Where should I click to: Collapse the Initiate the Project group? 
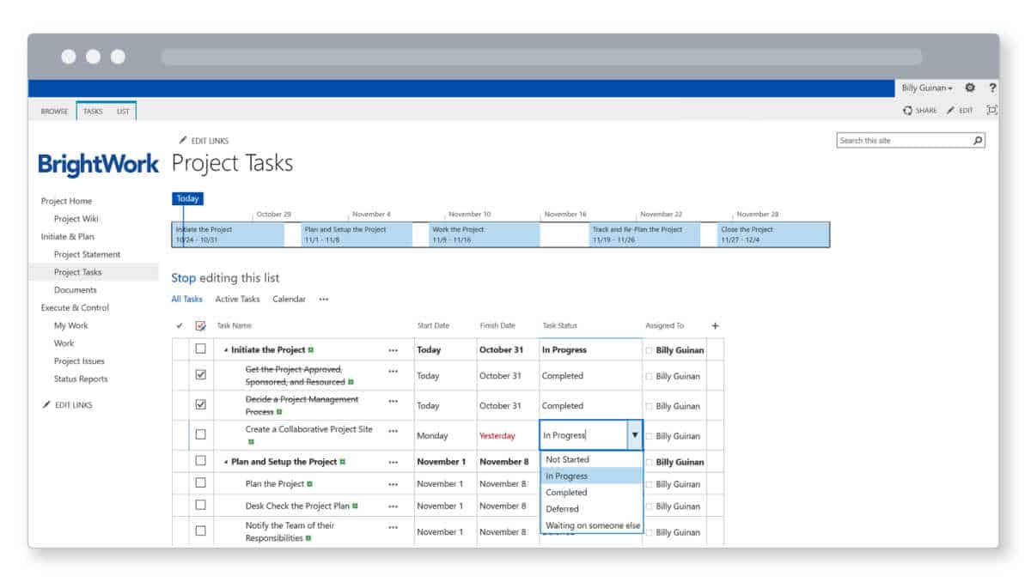227,350
